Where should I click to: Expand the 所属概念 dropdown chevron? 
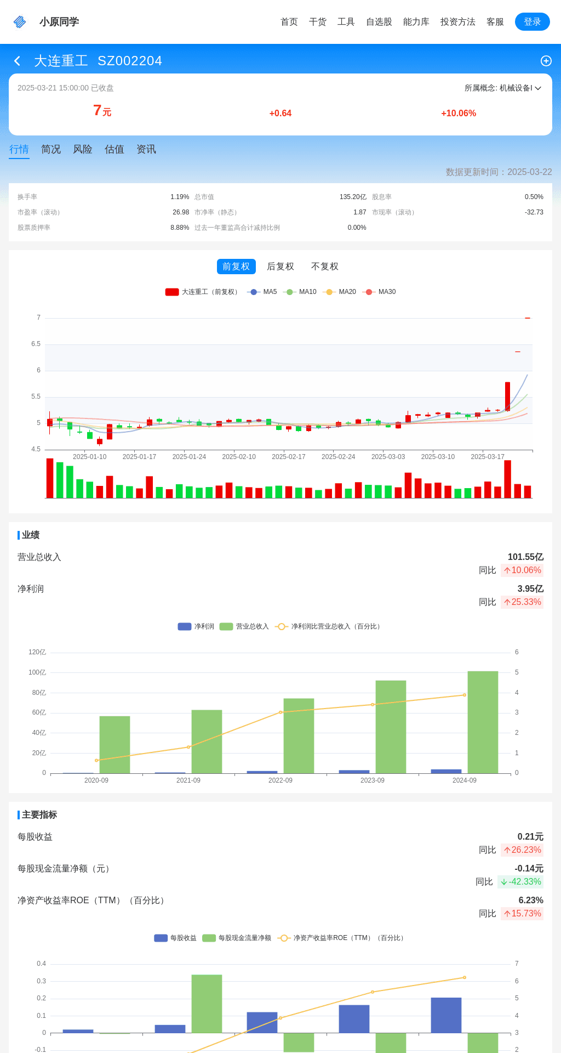pos(538,88)
